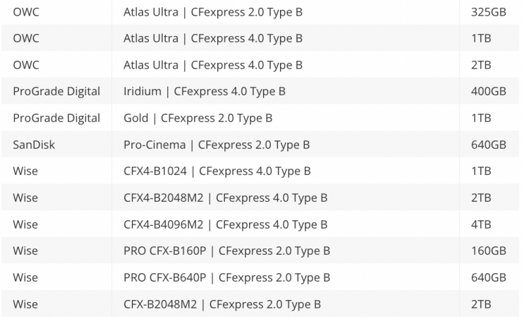Select the Iridium CFexpress 4.0 Type B entry
The image size is (522, 319).
click(205, 91)
